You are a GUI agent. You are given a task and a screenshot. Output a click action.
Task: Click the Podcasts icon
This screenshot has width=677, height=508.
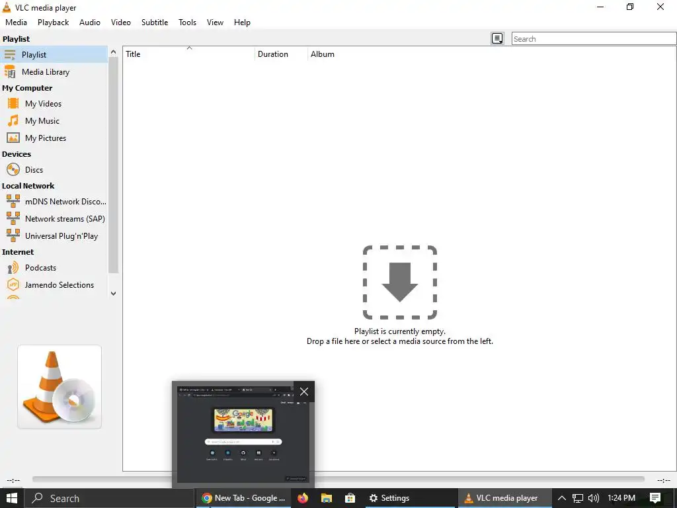[13, 268]
